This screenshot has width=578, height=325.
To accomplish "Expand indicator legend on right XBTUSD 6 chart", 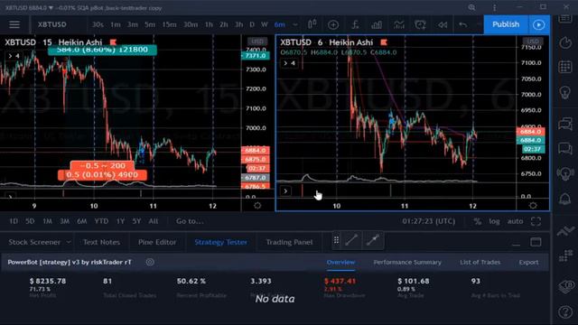I will (289, 63).
